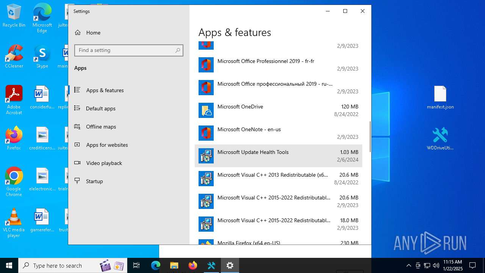Open WDDriveUti... desktop shortcut

(440, 139)
